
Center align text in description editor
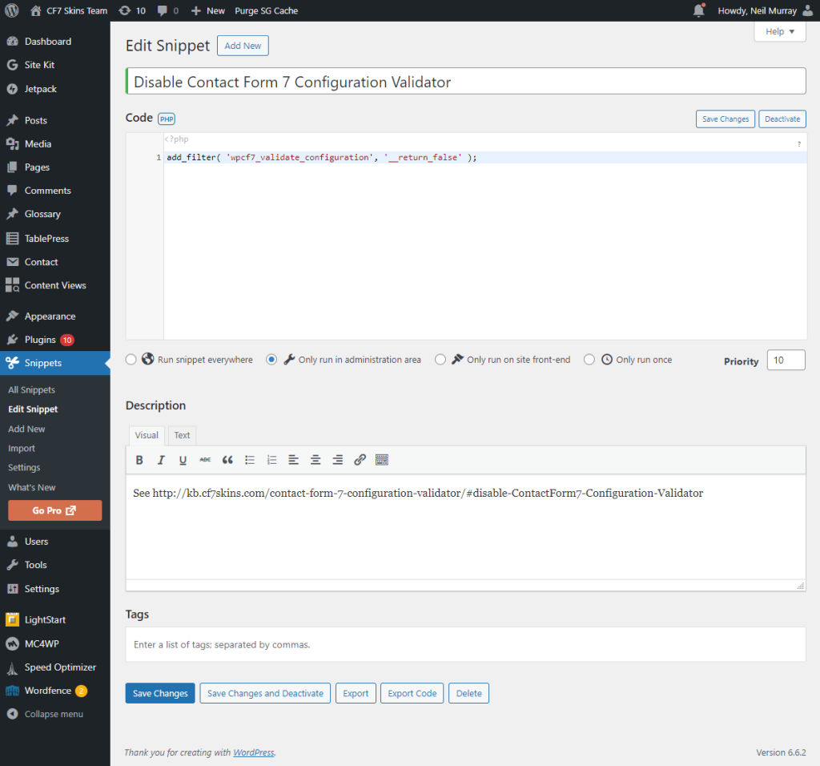pyautogui.click(x=316, y=460)
